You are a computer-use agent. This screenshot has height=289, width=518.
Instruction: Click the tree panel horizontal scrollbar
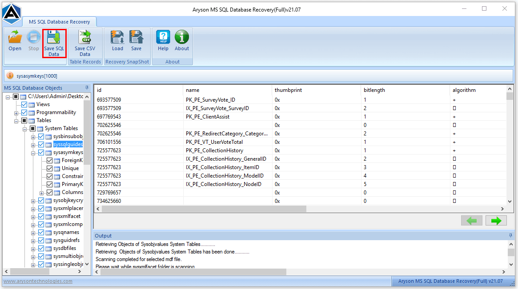30,272
